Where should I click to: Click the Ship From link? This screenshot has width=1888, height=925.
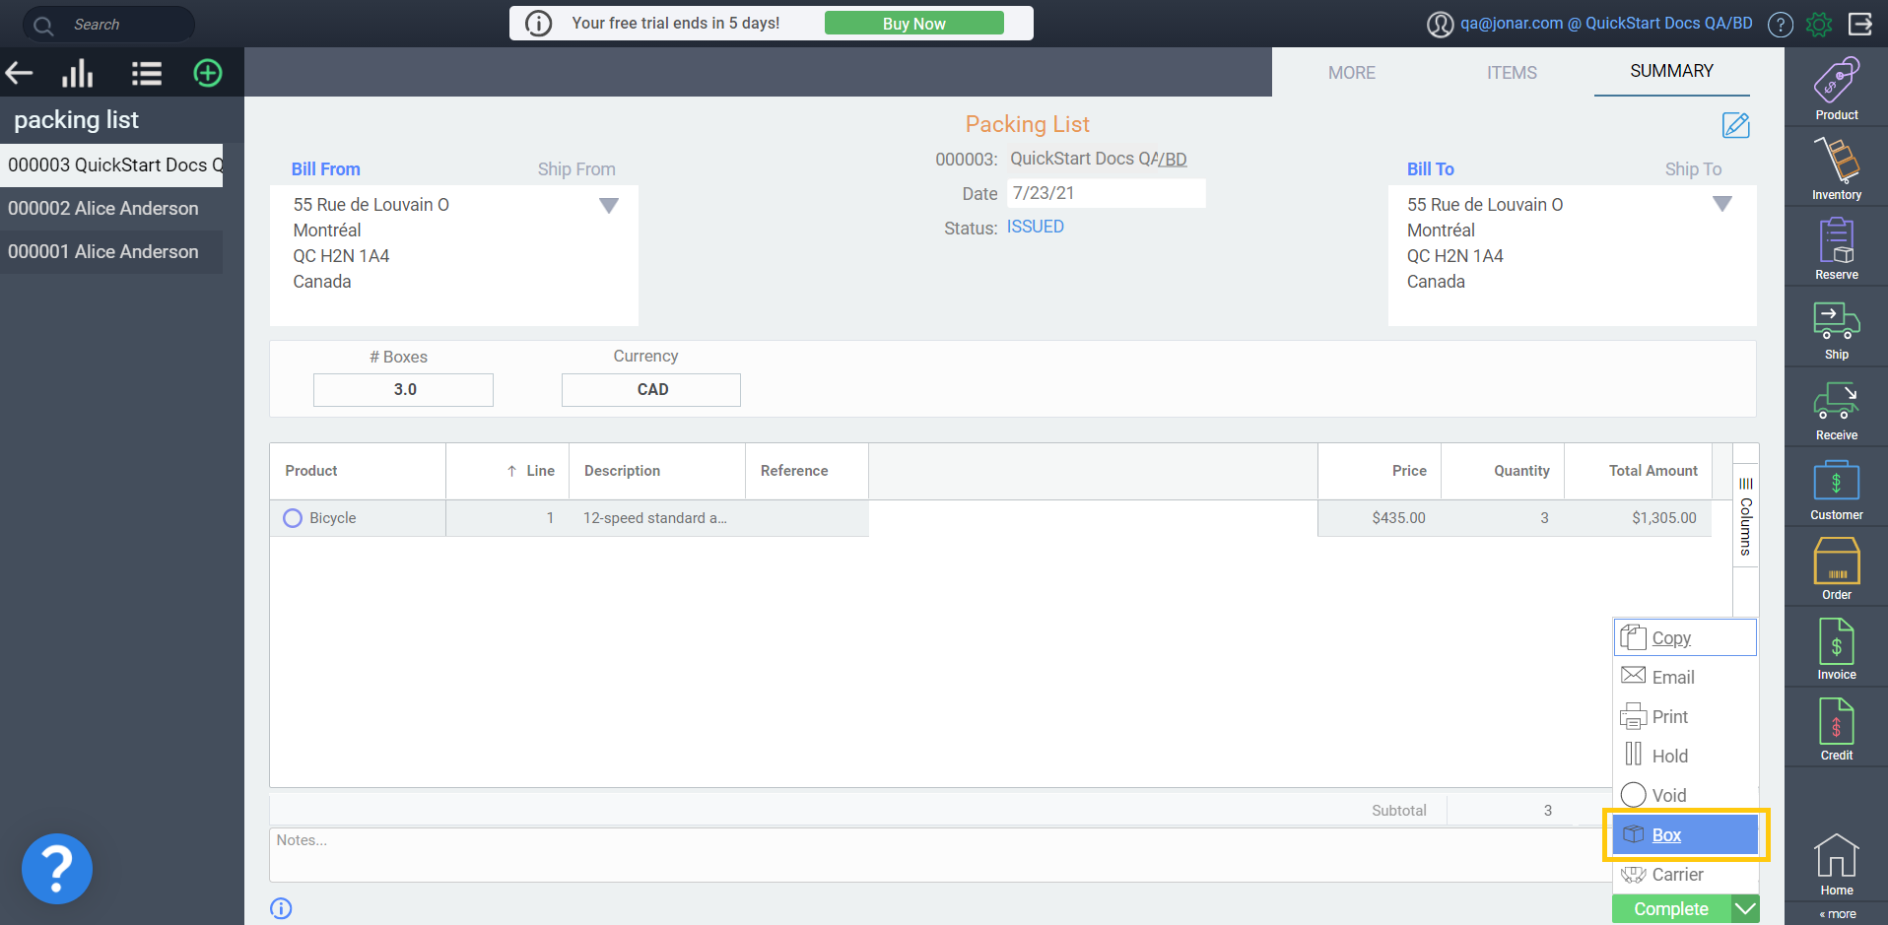[576, 169]
